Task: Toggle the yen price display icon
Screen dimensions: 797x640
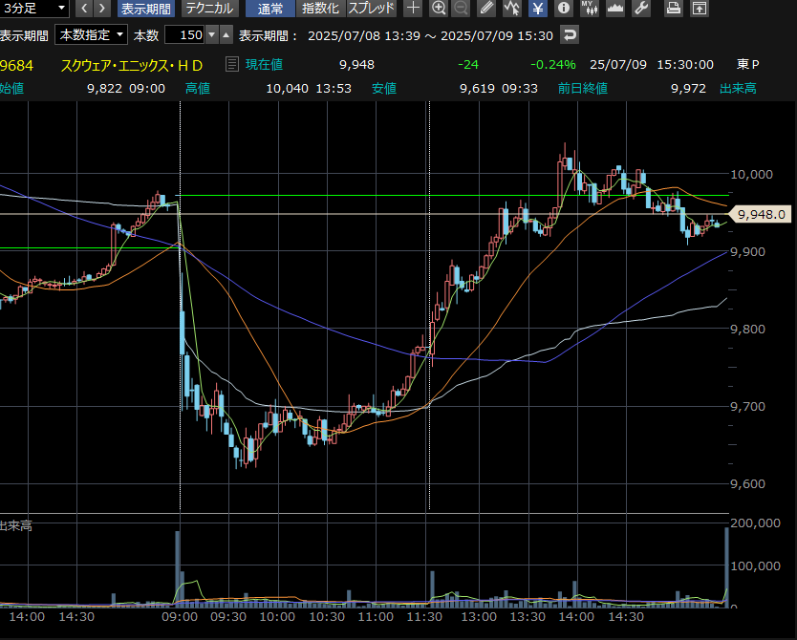Action: coord(538,9)
